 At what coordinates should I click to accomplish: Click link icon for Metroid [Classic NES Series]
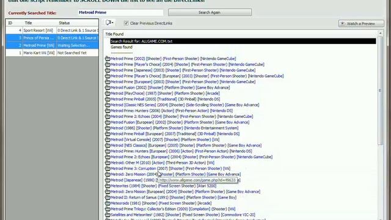point(108,105)
